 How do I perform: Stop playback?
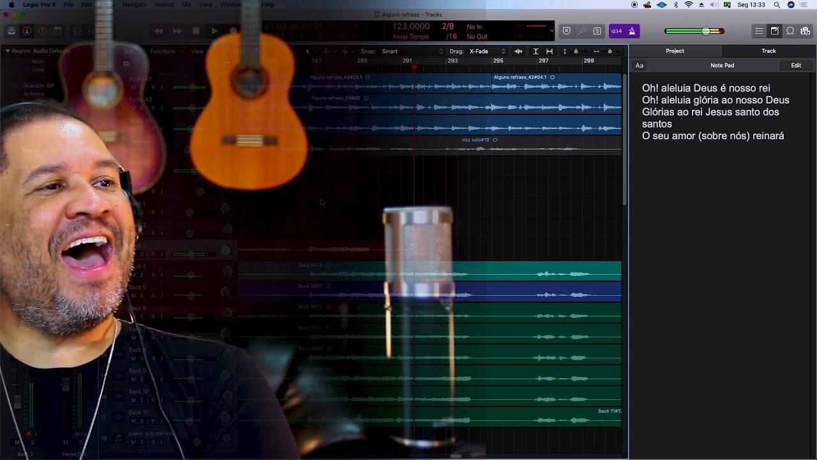196,31
